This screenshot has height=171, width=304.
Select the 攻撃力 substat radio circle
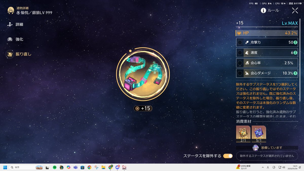point(240,42)
